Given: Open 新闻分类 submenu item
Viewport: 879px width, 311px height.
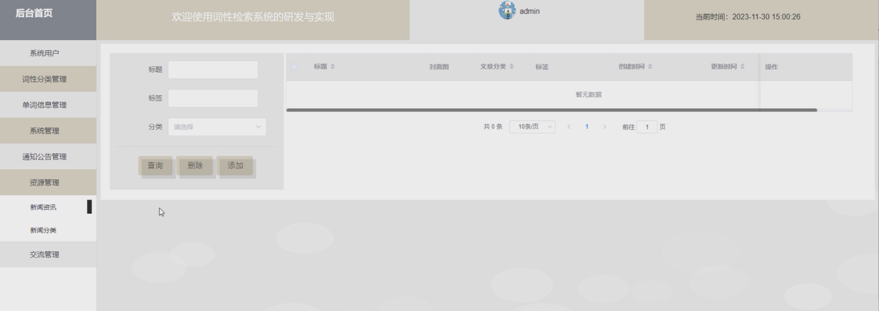Looking at the screenshot, I should (44, 230).
